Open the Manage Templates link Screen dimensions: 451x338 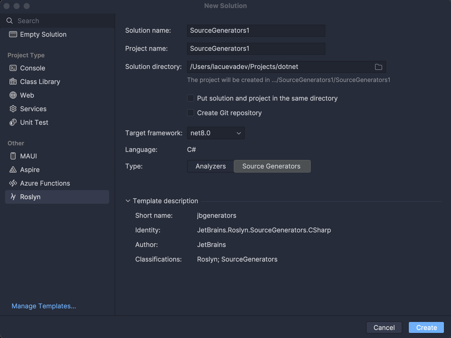(44, 306)
